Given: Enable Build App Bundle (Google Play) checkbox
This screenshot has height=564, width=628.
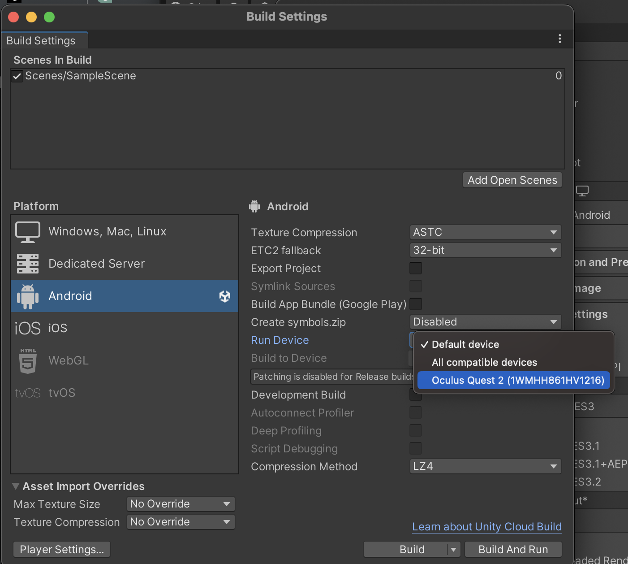Looking at the screenshot, I should click(x=416, y=304).
